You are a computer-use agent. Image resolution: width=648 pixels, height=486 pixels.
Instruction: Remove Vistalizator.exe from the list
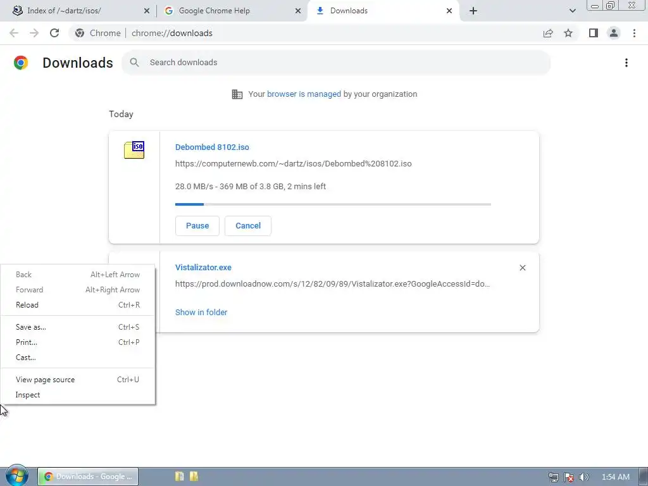[x=522, y=268]
